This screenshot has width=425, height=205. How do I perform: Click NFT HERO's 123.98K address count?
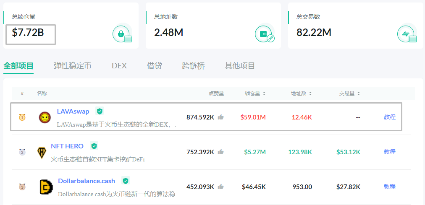pyautogui.click(x=300, y=152)
